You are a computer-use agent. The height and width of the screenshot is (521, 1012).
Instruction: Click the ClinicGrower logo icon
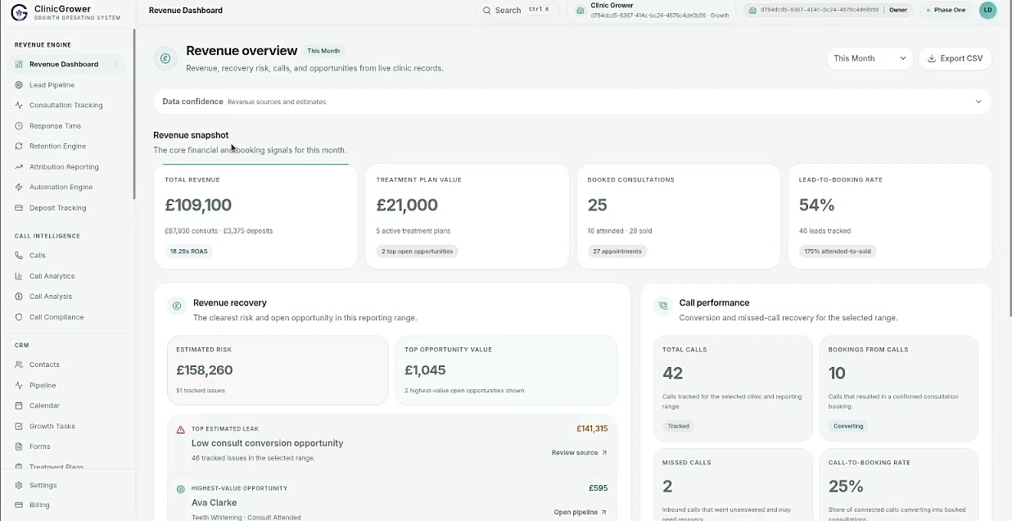(x=19, y=11)
